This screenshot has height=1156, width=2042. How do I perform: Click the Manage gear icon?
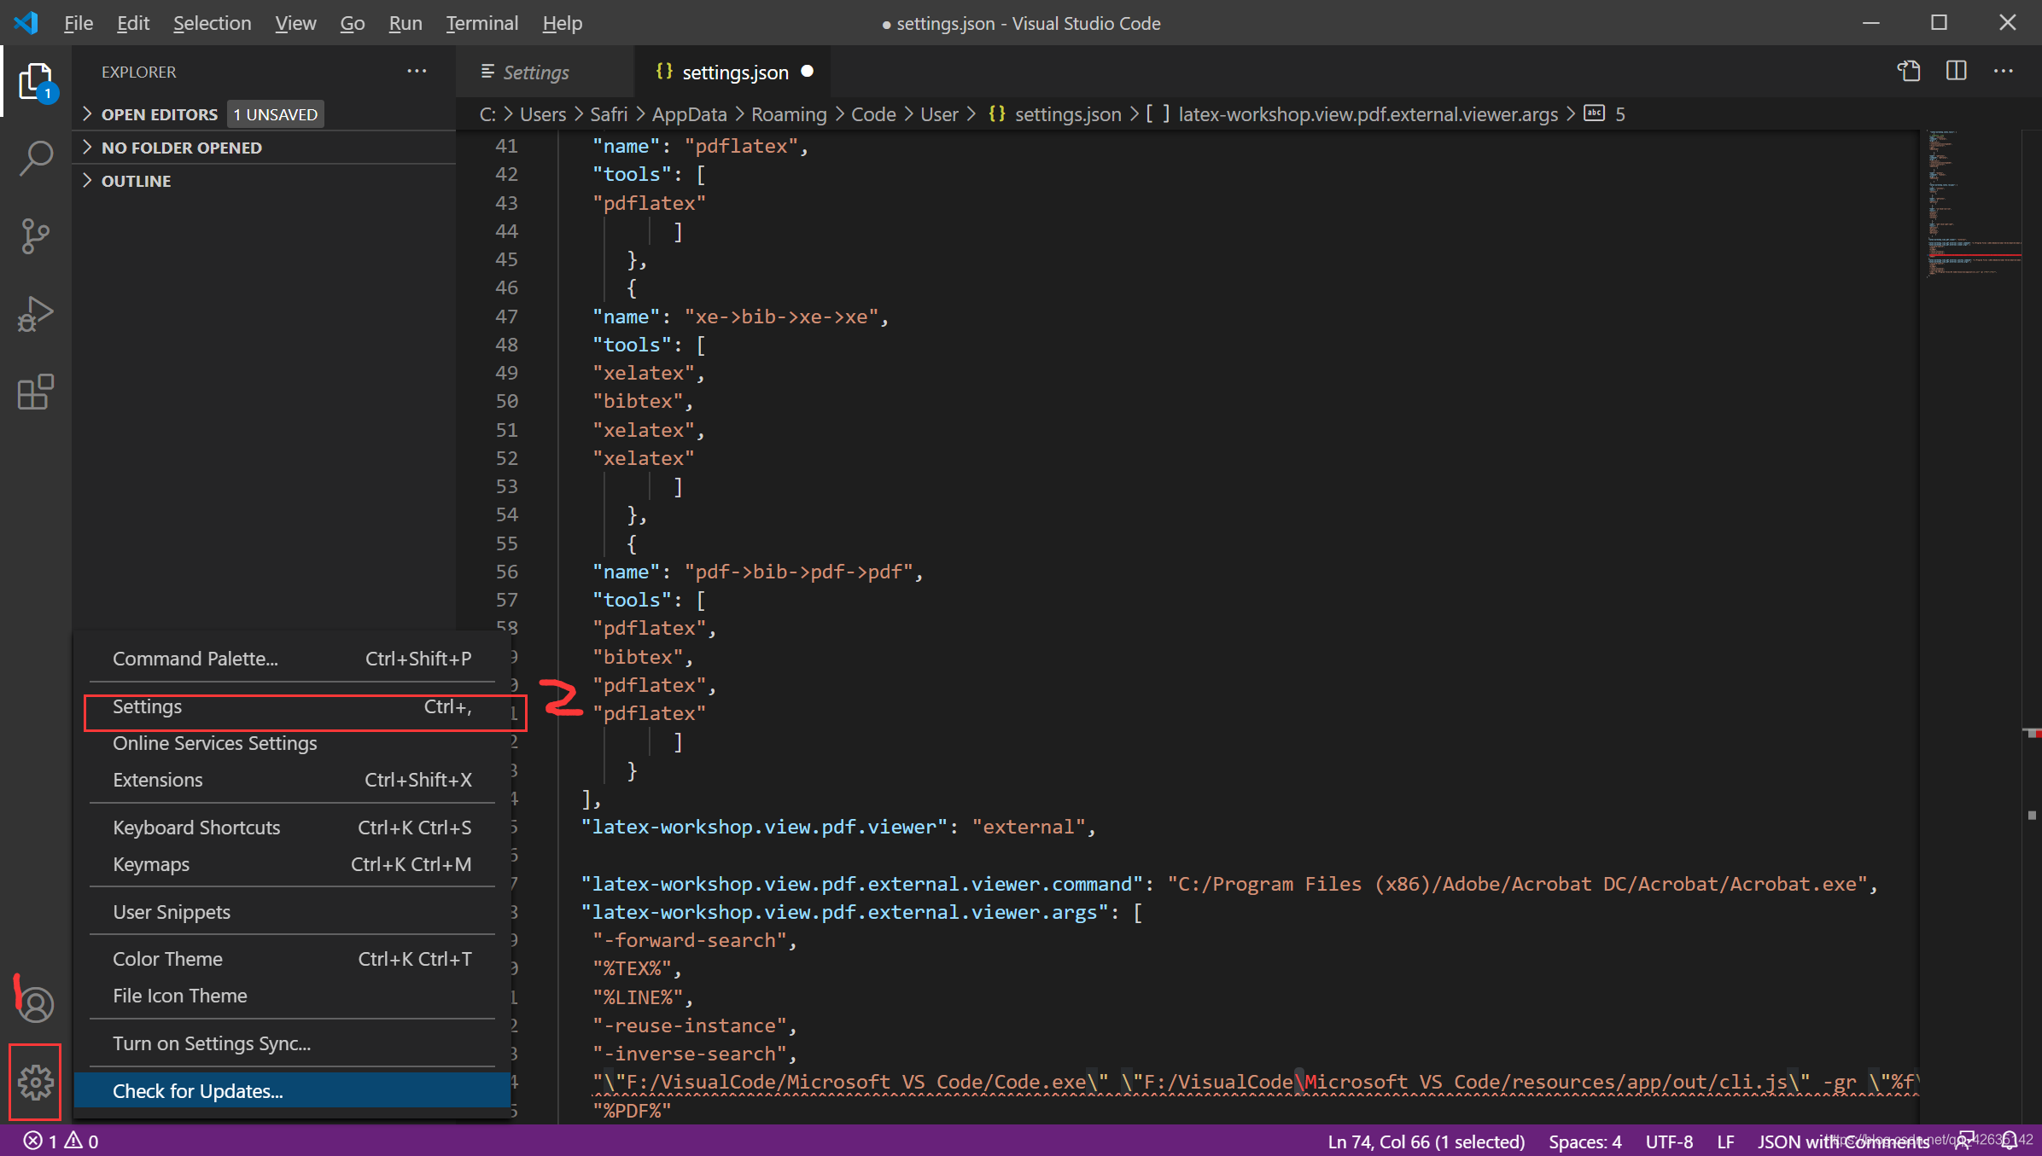(x=36, y=1082)
